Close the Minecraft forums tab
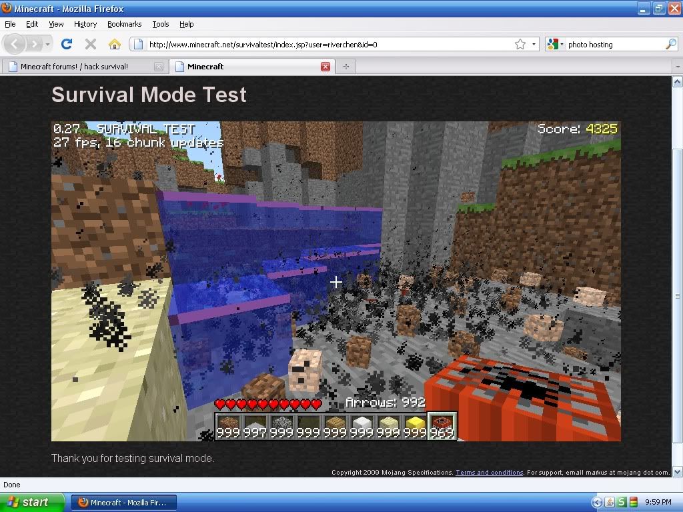Viewport: 683px width, 512px height. pos(159,67)
